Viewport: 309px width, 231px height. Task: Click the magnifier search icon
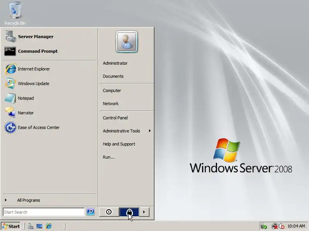[x=91, y=212]
